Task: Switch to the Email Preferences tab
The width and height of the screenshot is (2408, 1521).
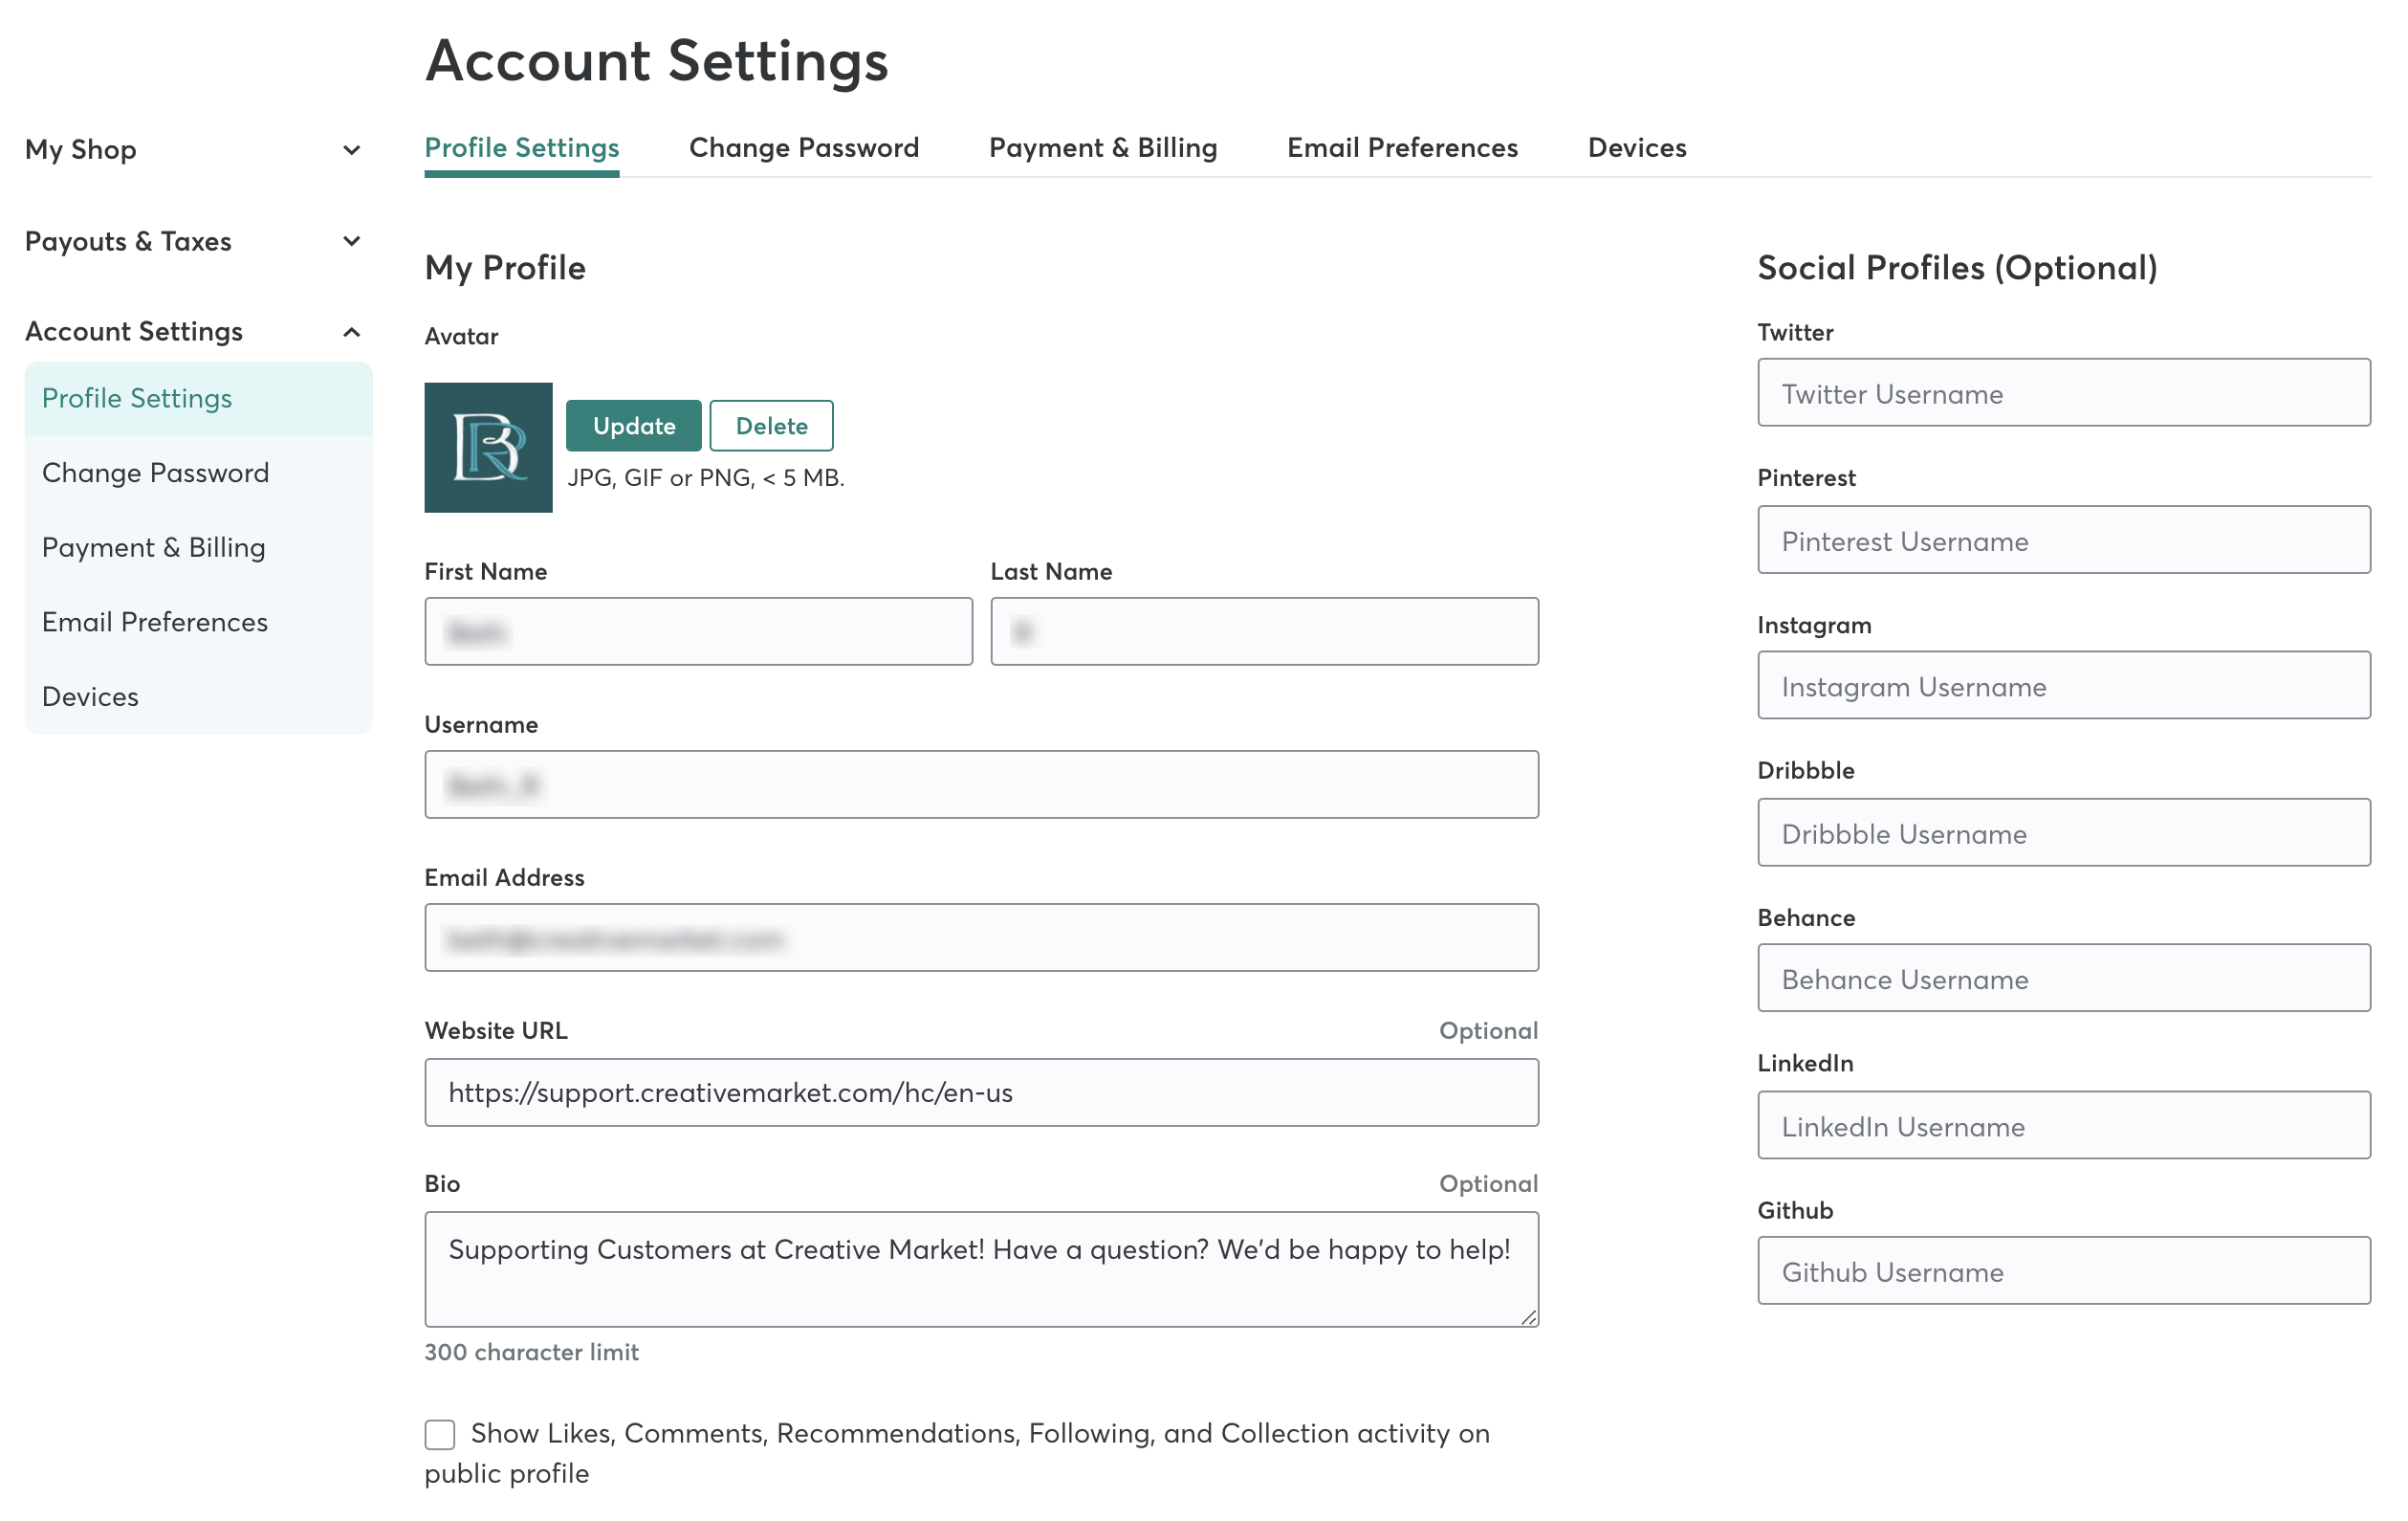Action: 1402,147
